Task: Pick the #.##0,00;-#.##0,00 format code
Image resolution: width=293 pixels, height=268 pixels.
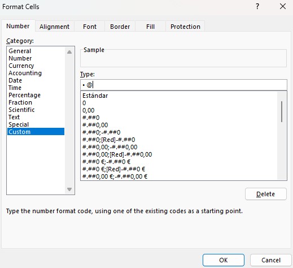Action: point(180,147)
